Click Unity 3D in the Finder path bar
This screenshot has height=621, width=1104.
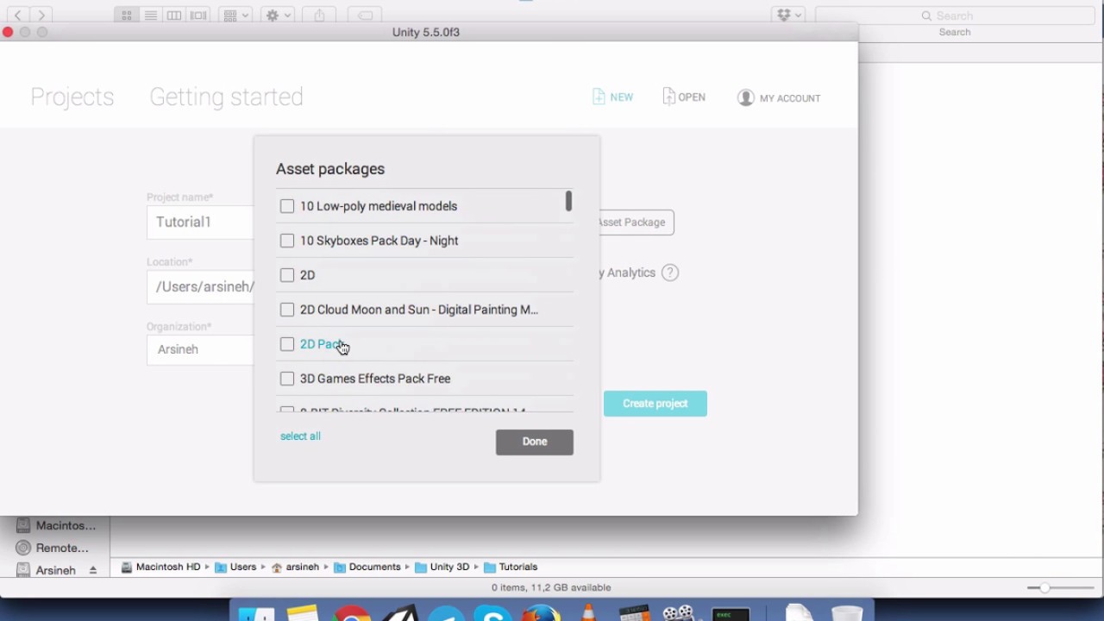click(x=442, y=568)
